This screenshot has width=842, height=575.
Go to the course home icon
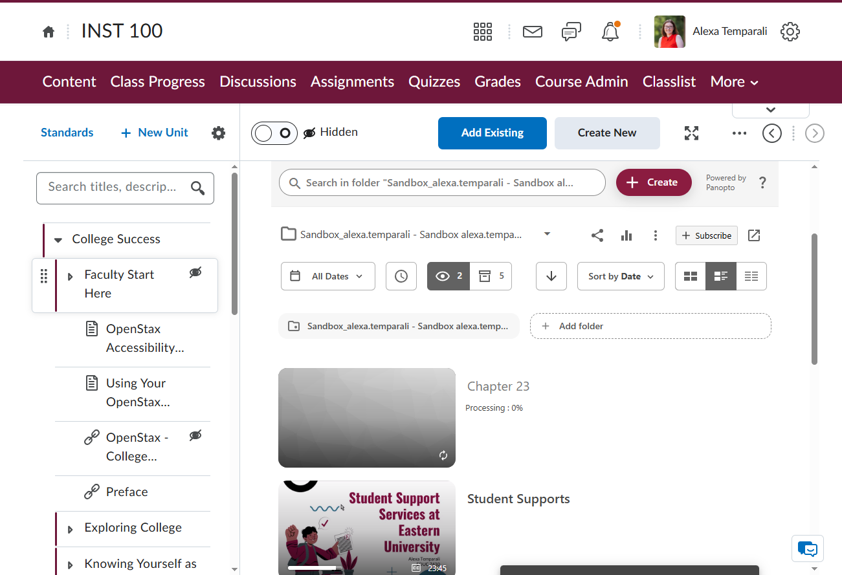coord(49,32)
